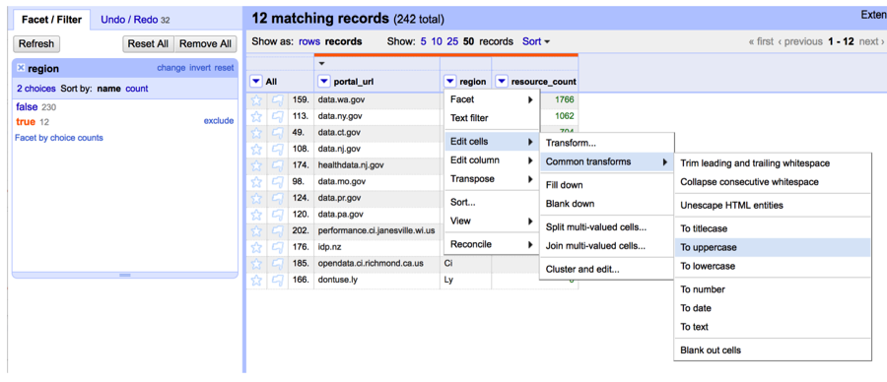Grab the facet panel resize handle
The height and width of the screenshot is (382, 887).
pyautogui.click(x=125, y=276)
